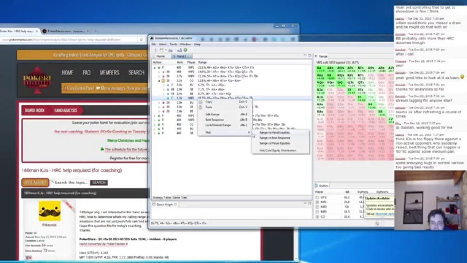Toggle the UTG checkbox in Outline
The width and height of the screenshot is (467, 263).
317,197
